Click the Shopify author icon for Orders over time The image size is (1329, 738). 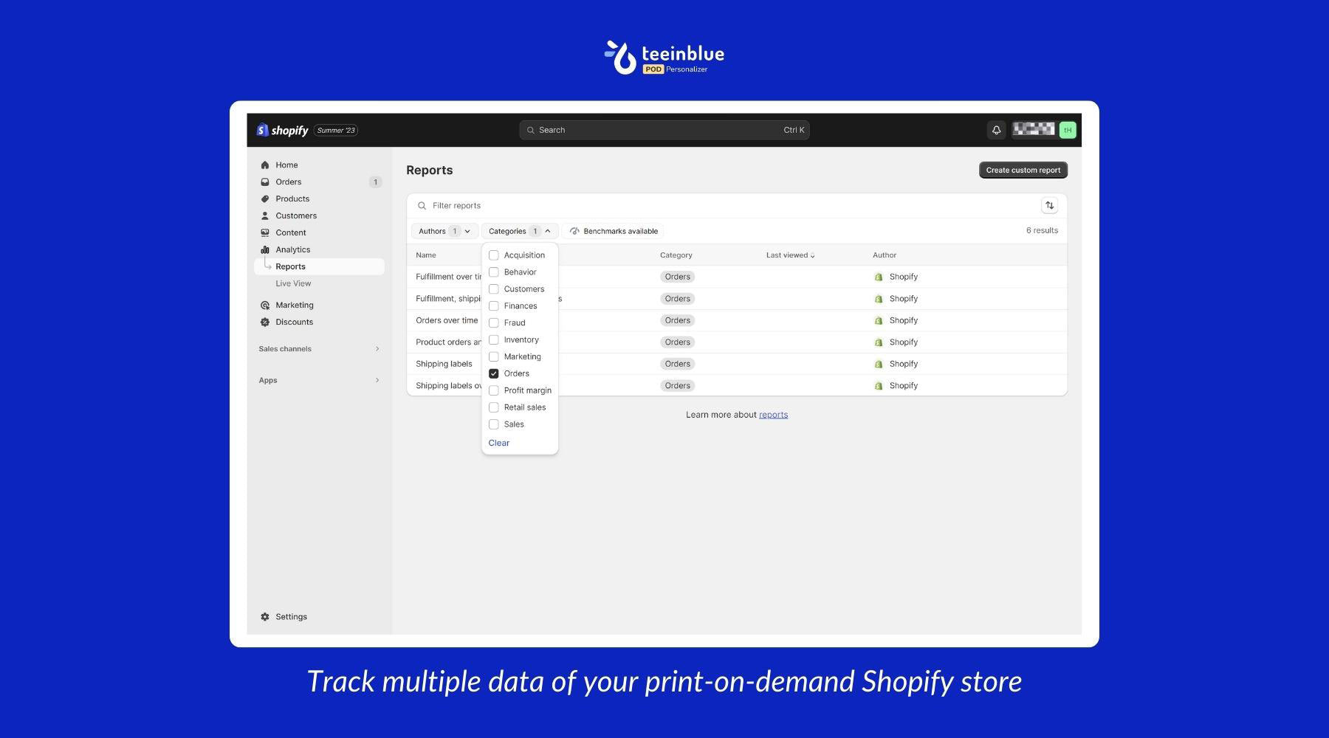879,321
